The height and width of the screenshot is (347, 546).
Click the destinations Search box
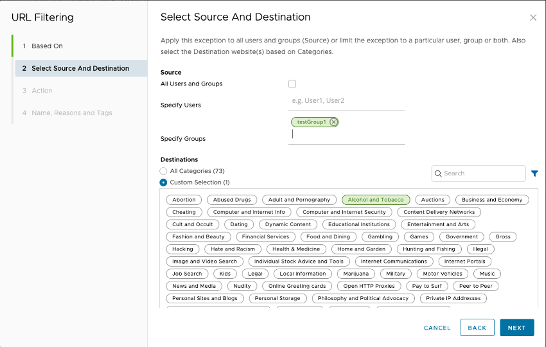pyautogui.click(x=483, y=173)
